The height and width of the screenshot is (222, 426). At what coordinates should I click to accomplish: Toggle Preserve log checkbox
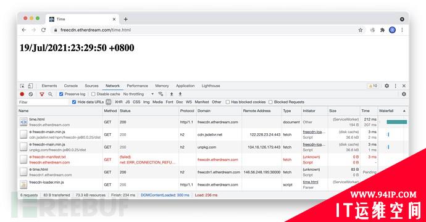(x=61, y=94)
